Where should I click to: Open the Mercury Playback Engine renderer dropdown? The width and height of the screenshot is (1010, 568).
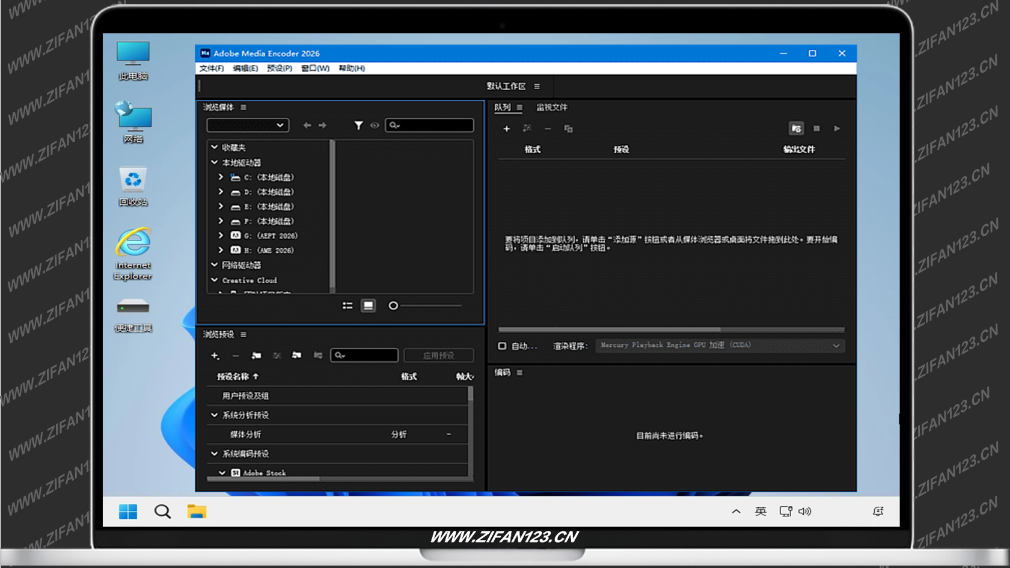click(x=720, y=345)
